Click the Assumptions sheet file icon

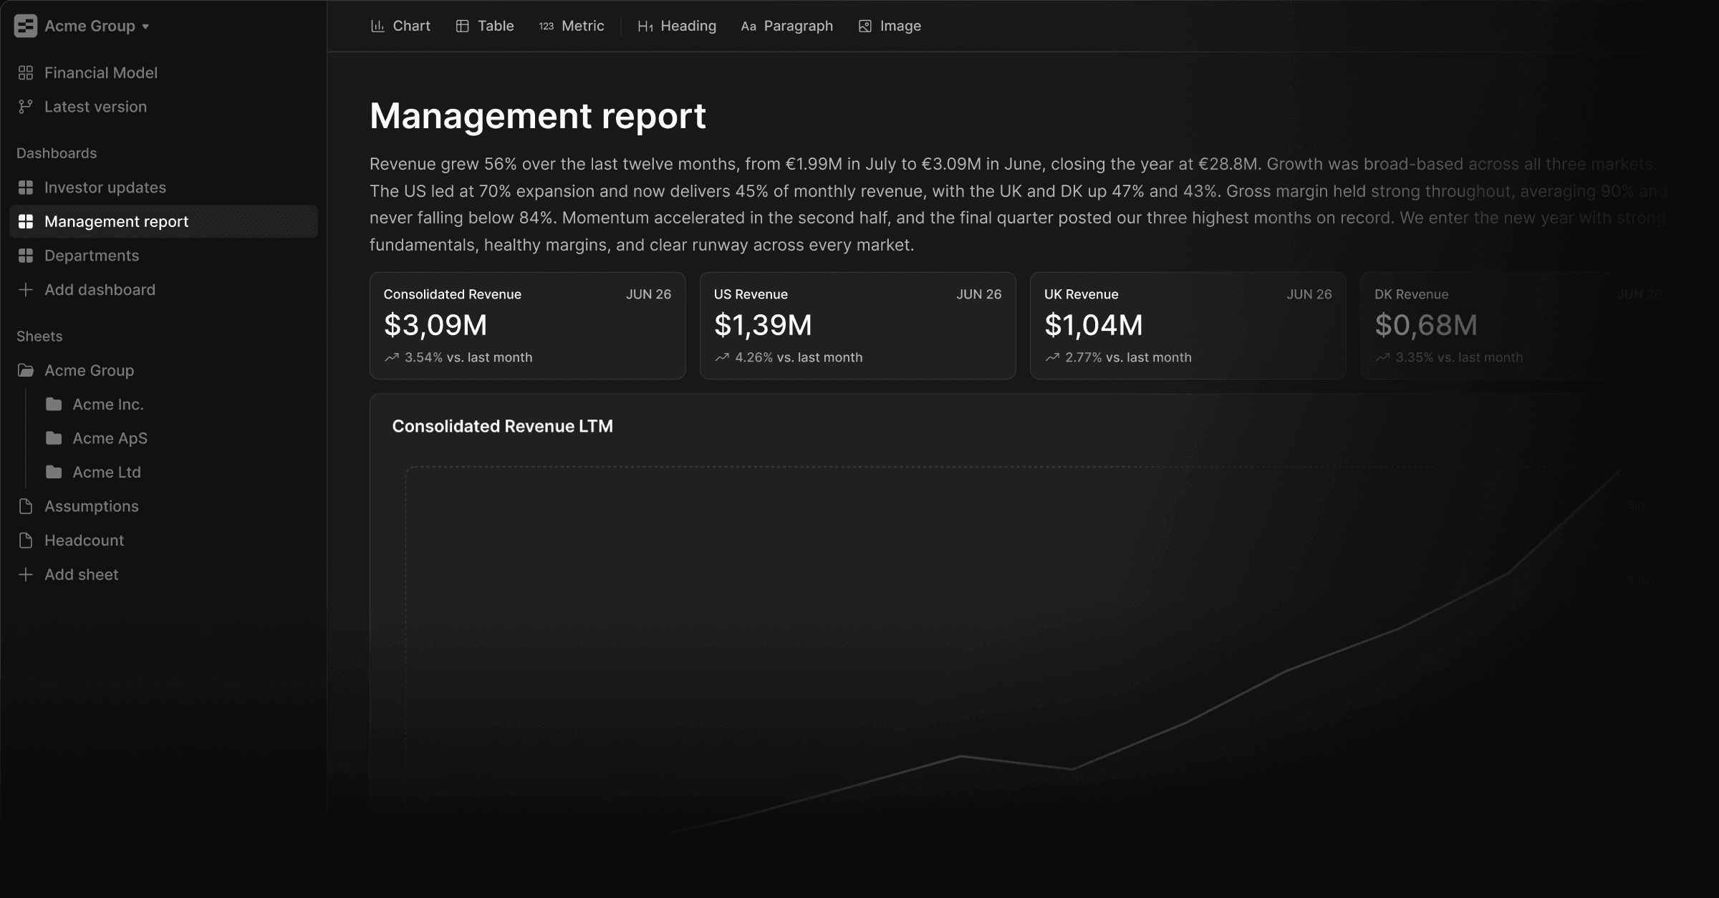[26, 506]
